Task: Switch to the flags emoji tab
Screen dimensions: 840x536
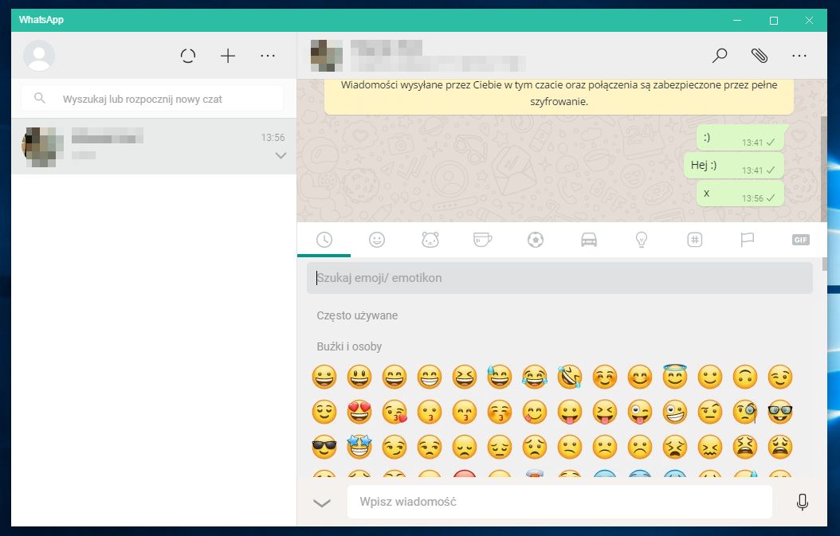Action: (x=747, y=240)
